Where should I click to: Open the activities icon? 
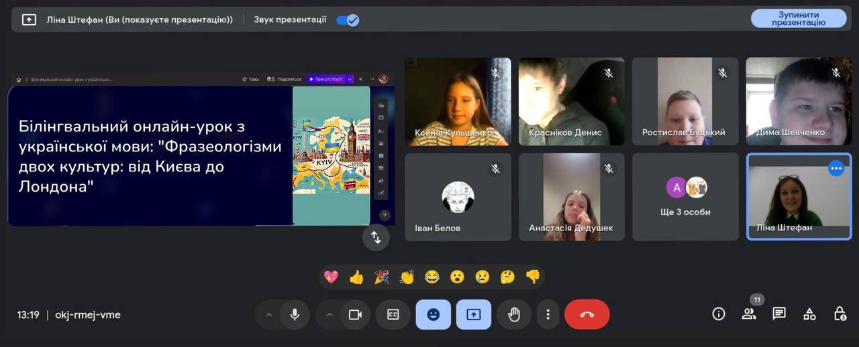[809, 314]
